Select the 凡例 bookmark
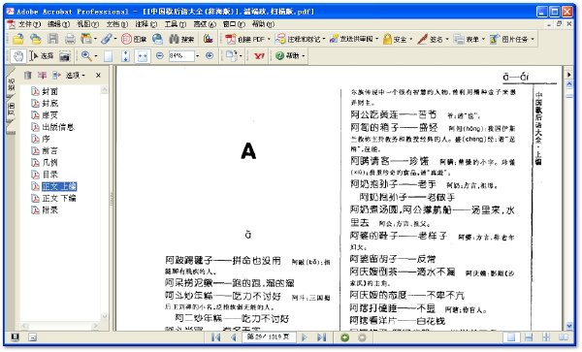Screen dimensions: 582x352 coord(50,163)
